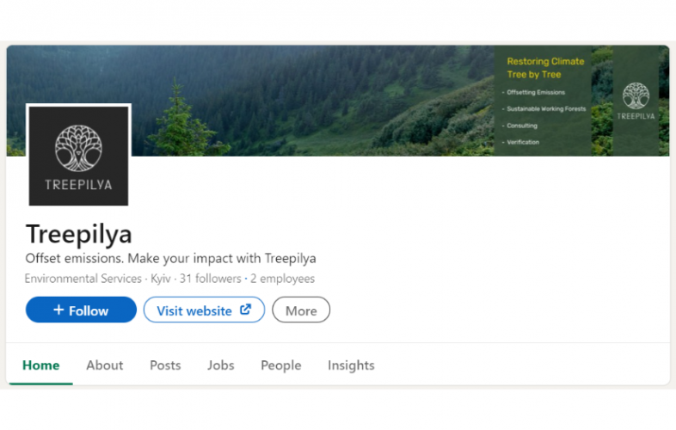Open the Posts tab

(x=165, y=365)
